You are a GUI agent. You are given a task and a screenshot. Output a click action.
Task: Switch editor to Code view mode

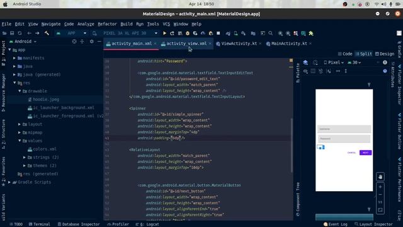point(345,54)
